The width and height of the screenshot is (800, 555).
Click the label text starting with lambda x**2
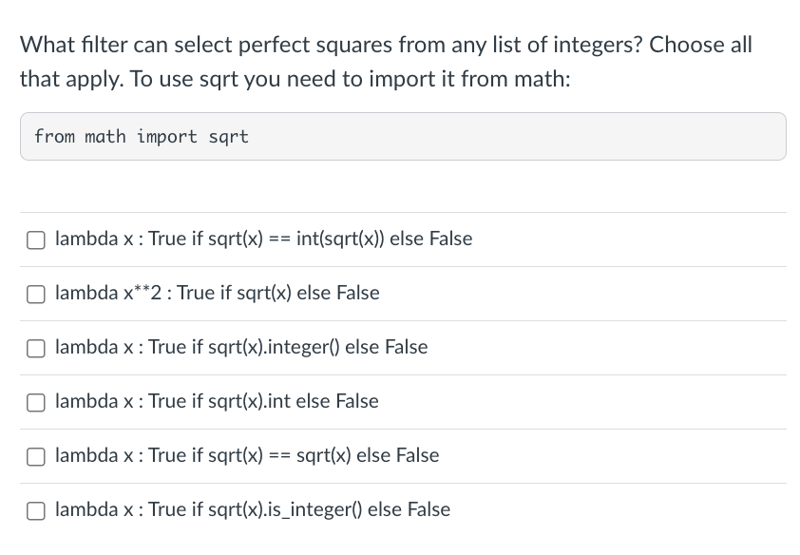[x=217, y=293]
